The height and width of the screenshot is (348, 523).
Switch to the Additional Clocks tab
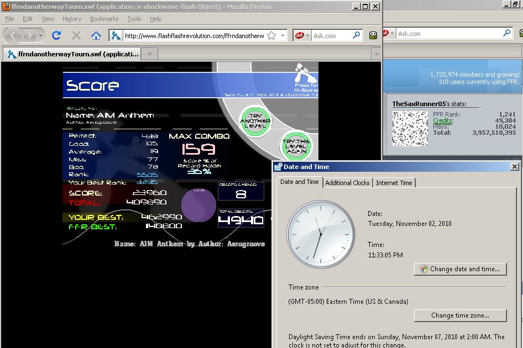click(x=347, y=183)
